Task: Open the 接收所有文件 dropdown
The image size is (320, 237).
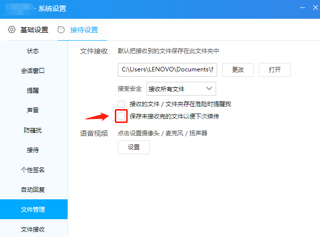Action: tap(181, 89)
